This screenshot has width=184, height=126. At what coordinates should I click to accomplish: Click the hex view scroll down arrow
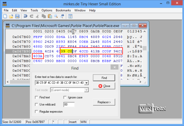point(145,78)
